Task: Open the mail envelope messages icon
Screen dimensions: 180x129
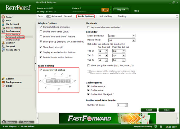Action: coord(136,11)
